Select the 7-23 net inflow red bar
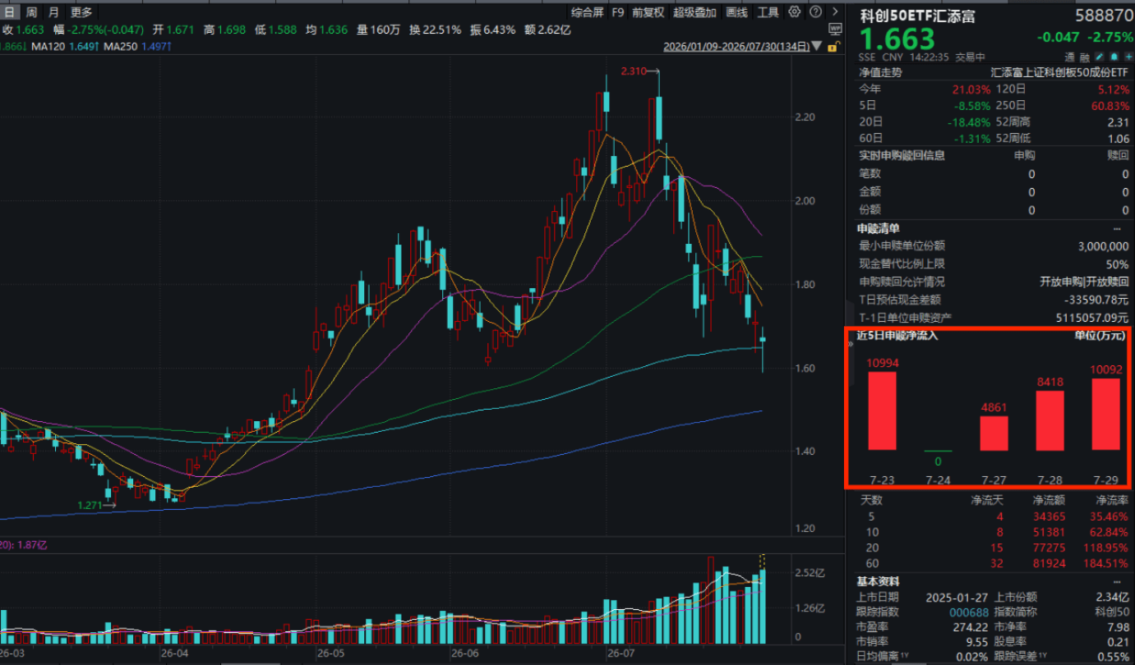The image size is (1135, 665). pyautogui.click(x=882, y=410)
